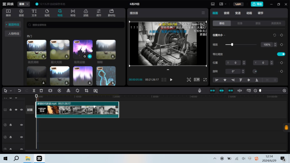
Task: Expand the select tool dropdown arrow
Action: (x=11, y=91)
